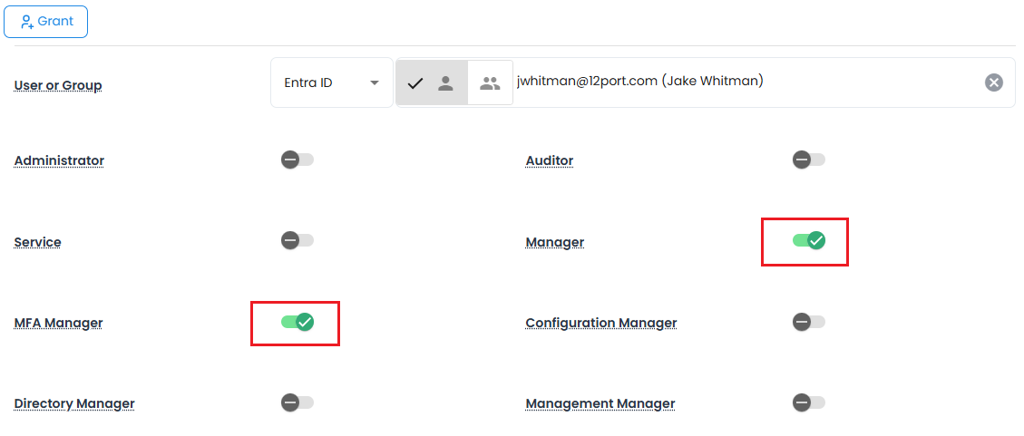Viewport: 1024px width, 436px height.
Task: Click the single user person icon
Action: pyautogui.click(x=445, y=83)
